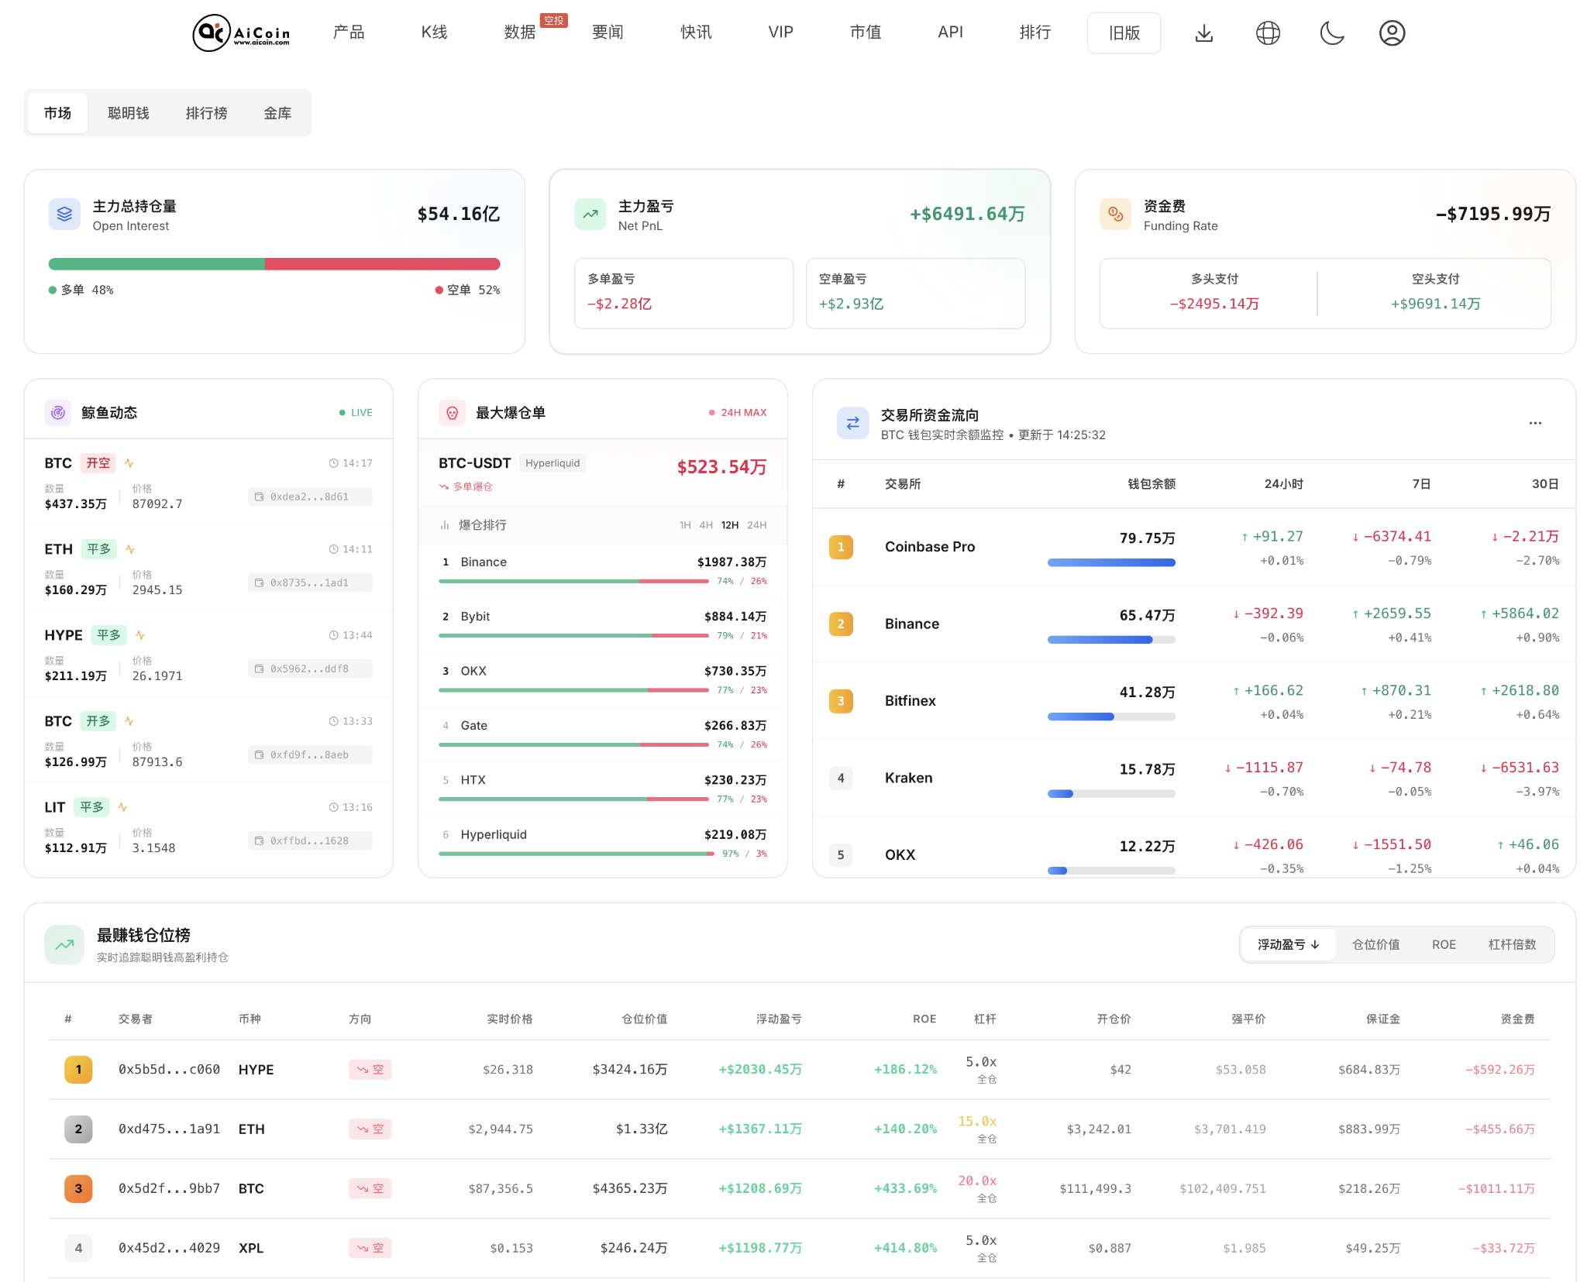Select the 12H liquidation timeframe
1587x1282 pixels.
pos(730,524)
